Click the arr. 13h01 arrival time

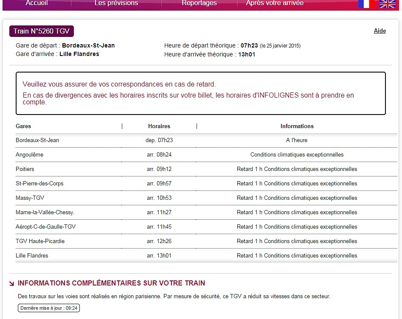click(159, 255)
